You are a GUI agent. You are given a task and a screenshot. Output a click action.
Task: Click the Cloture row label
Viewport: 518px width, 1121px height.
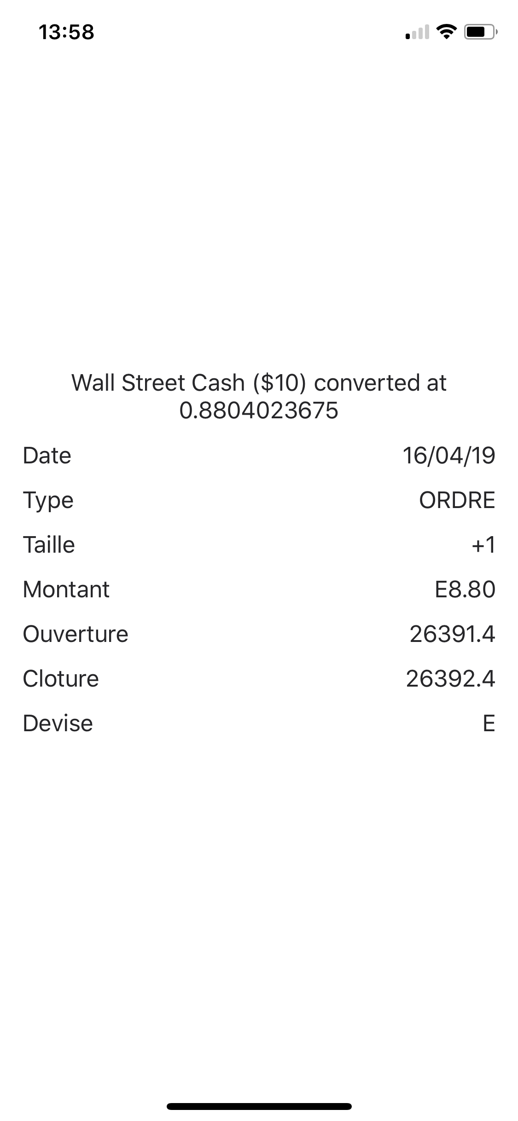[61, 679]
